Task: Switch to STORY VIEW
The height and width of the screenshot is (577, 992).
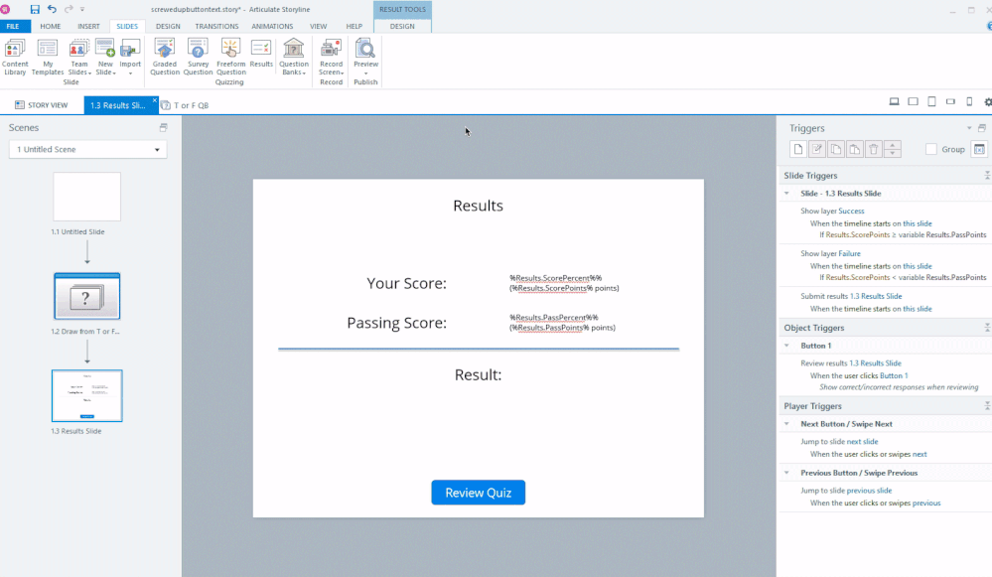Action: point(42,105)
